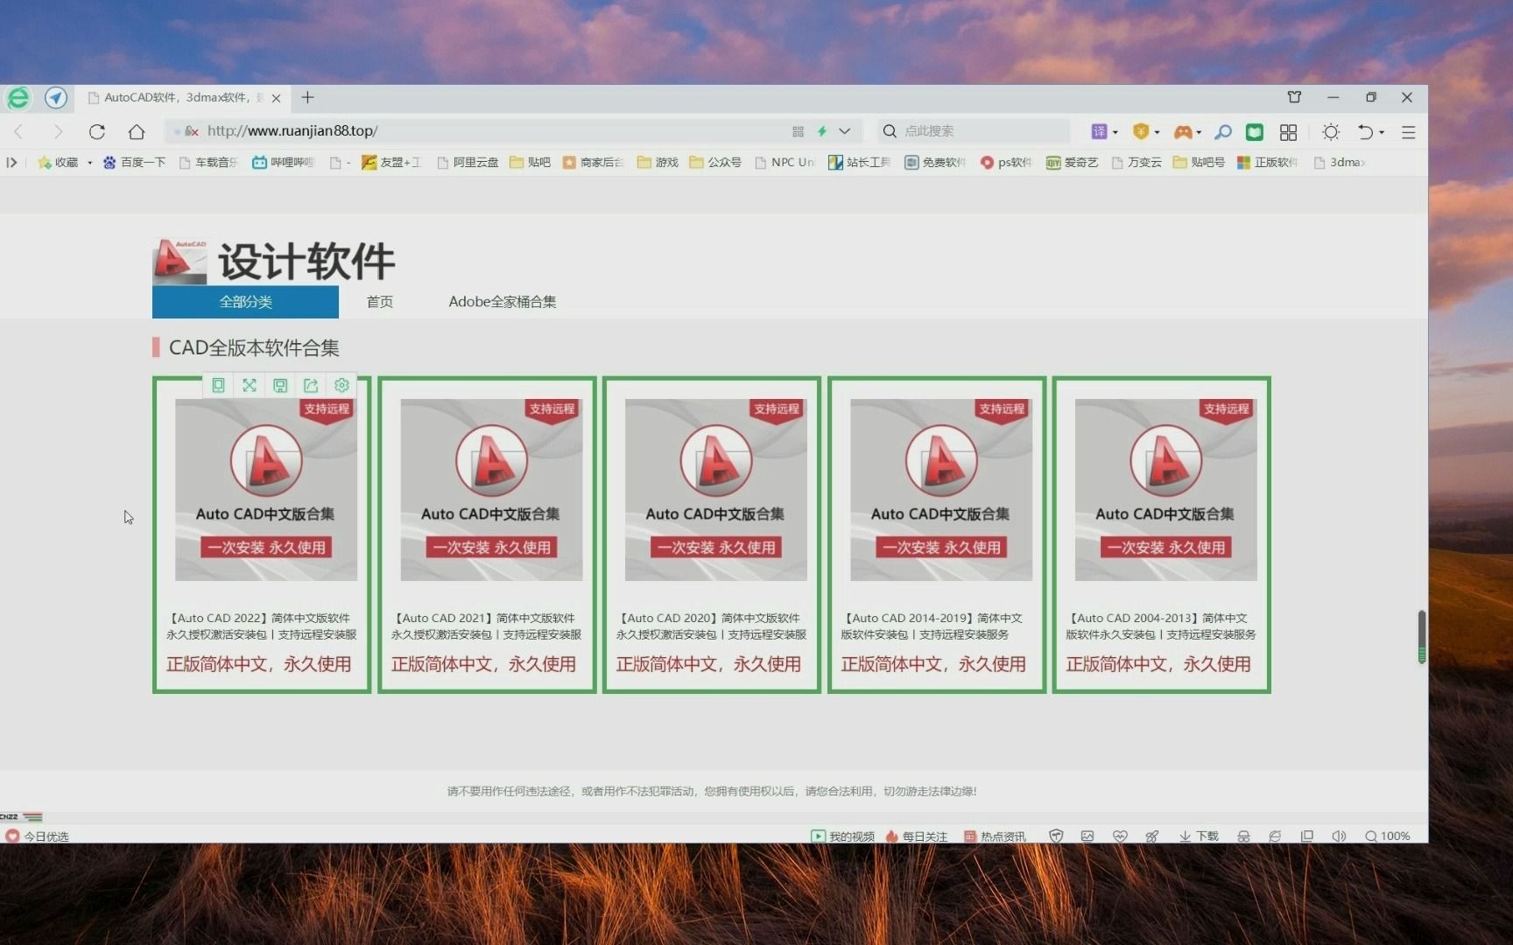Select the 全部分类 navigation tab
The image size is (1513, 945).
(x=245, y=302)
